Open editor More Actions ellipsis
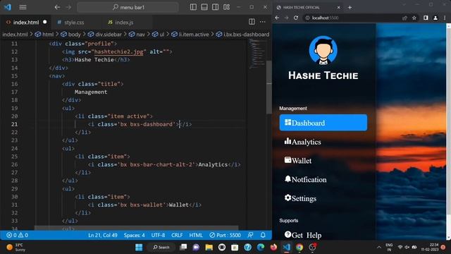Viewport: 451px width, 254px height. tap(263, 22)
